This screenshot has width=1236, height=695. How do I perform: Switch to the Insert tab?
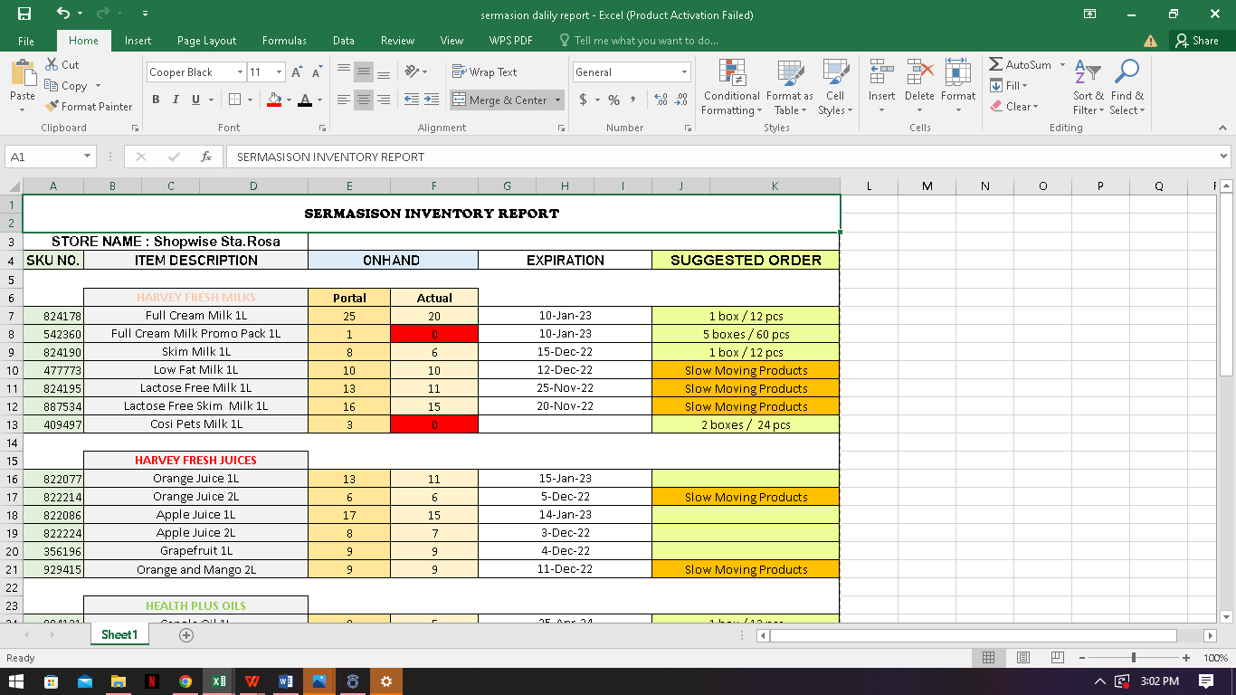click(138, 41)
